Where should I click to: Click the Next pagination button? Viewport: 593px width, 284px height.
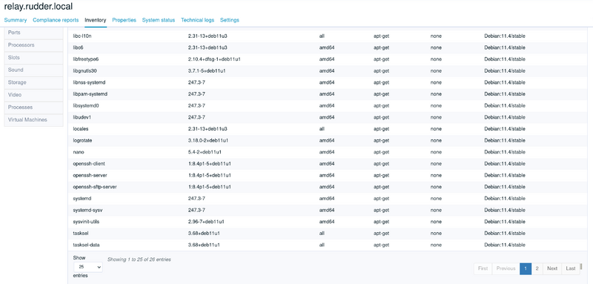click(x=552, y=268)
